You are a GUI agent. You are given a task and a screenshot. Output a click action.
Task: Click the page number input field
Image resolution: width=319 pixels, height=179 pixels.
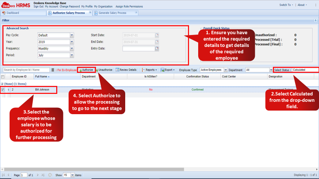pyautogui.click(x=24, y=175)
